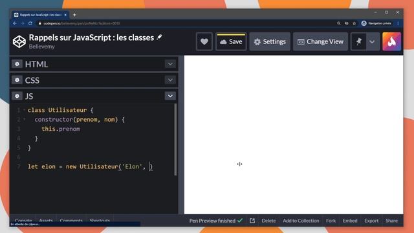The height and width of the screenshot is (233, 414).
Task: Click JS editor vertical scrollbar
Action: tap(175, 139)
